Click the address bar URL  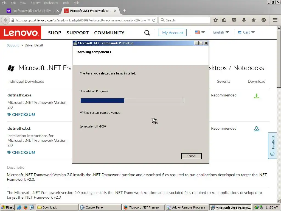(81, 20)
